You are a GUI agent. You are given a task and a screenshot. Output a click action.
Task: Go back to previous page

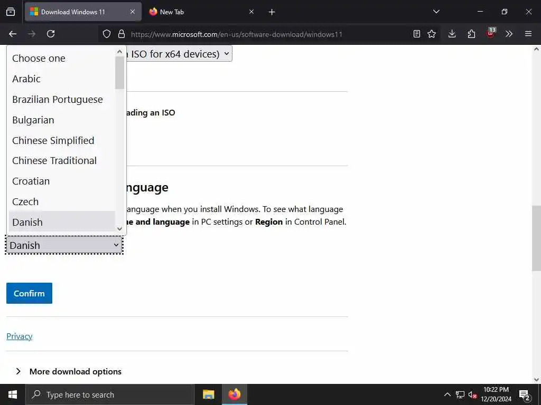tap(13, 34)
